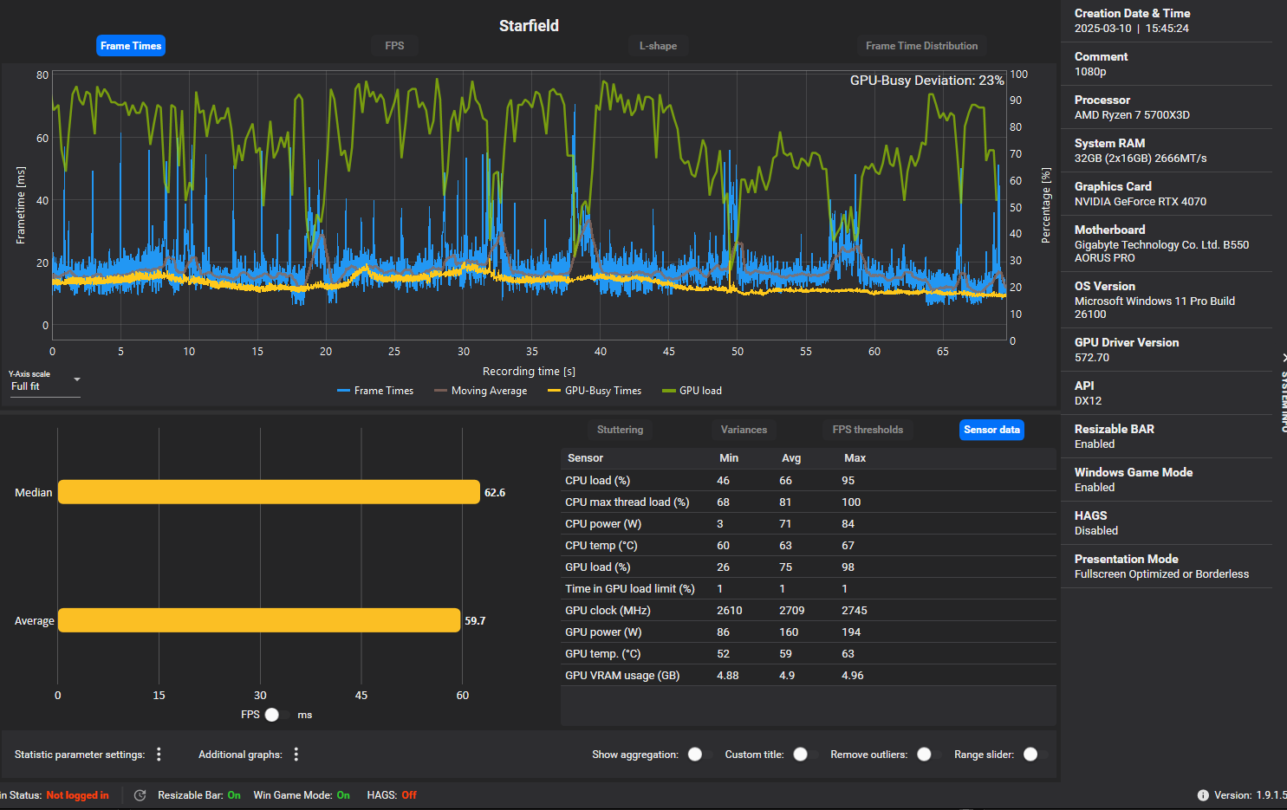Click the Median 62.6 bar
1287x810 pixels.
pos(269,492)
